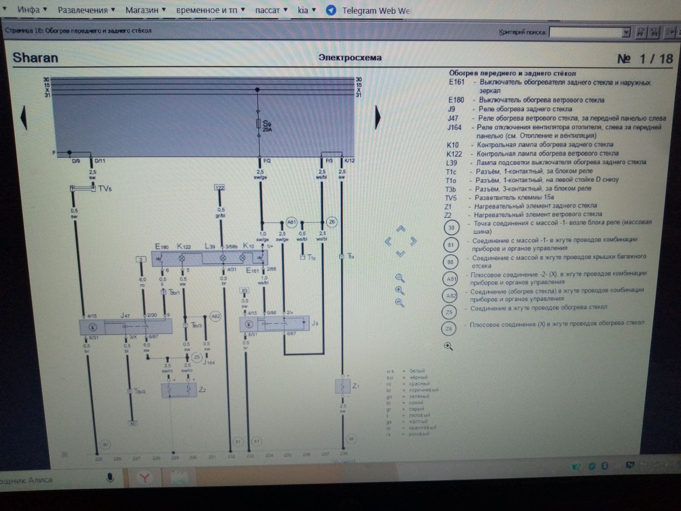Open the kia bookmarks folder
The height and width of the screenshot is (511, 681).
tap(306, 10)
